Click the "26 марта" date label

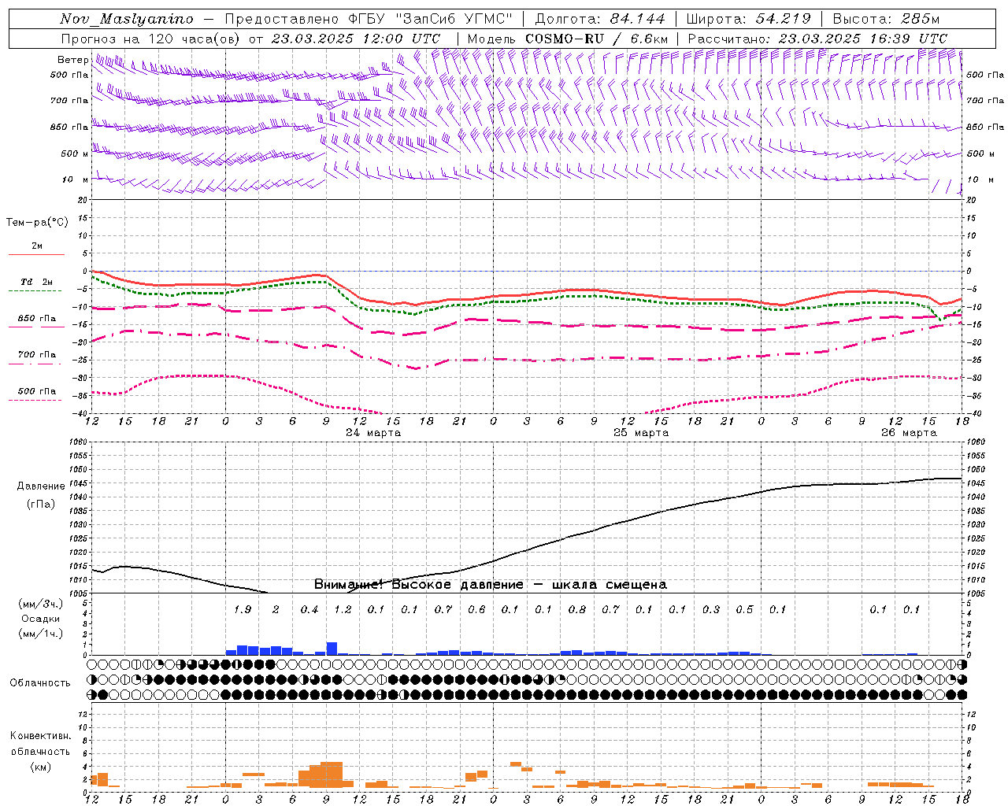909,433
